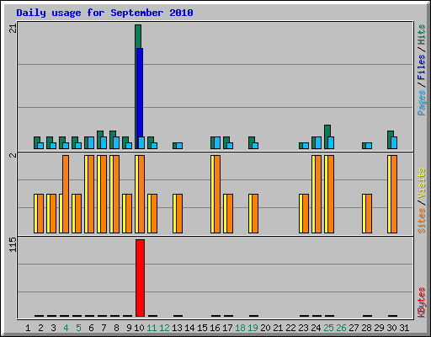Screen dimensions: 431x337
Task: Click day label "24" on the x-axis
Action: 316,328
